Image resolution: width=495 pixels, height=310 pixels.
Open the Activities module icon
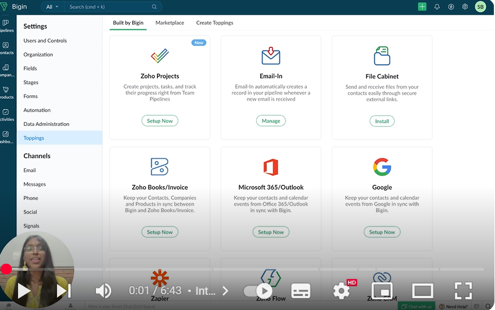(6, 112)
